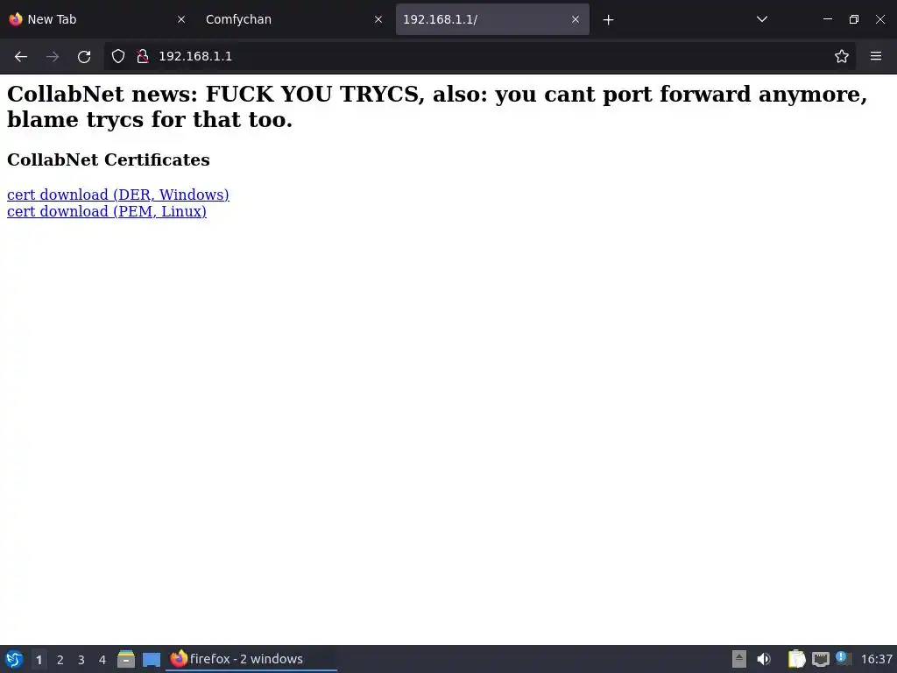Click the show desktop panel icon
897x673 pixels.
pyautogui.click(x=152, y=660)
